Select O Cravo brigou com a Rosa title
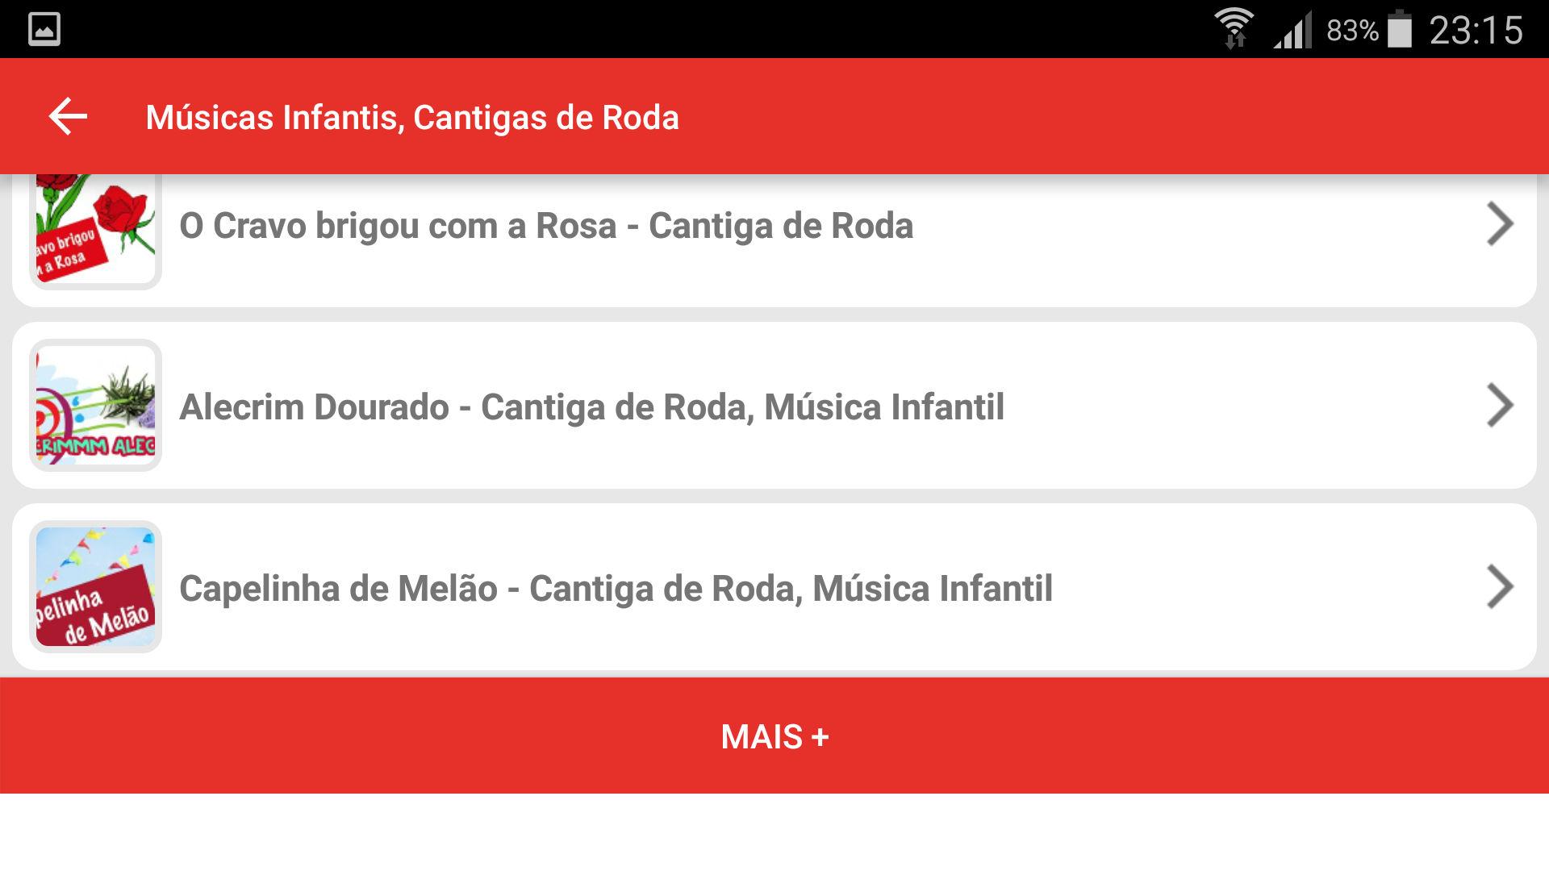 [x=546, y=226]
